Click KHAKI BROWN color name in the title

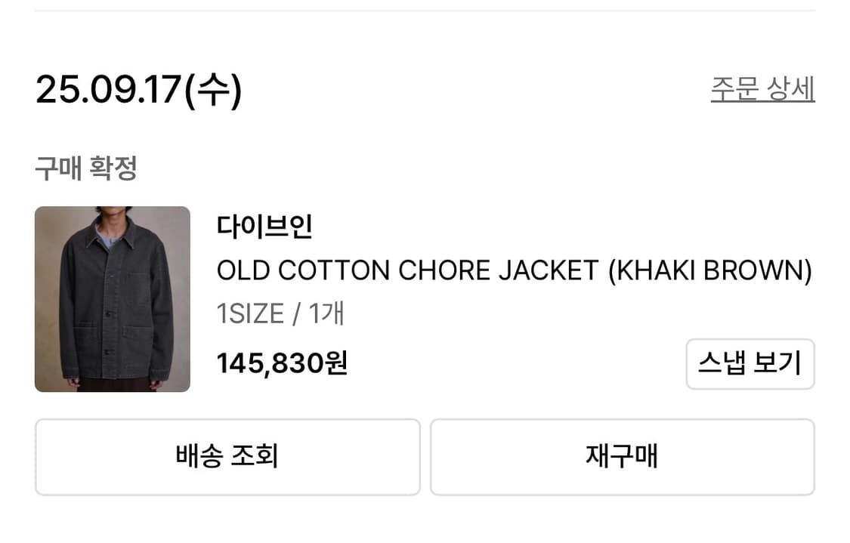[709, 270]
